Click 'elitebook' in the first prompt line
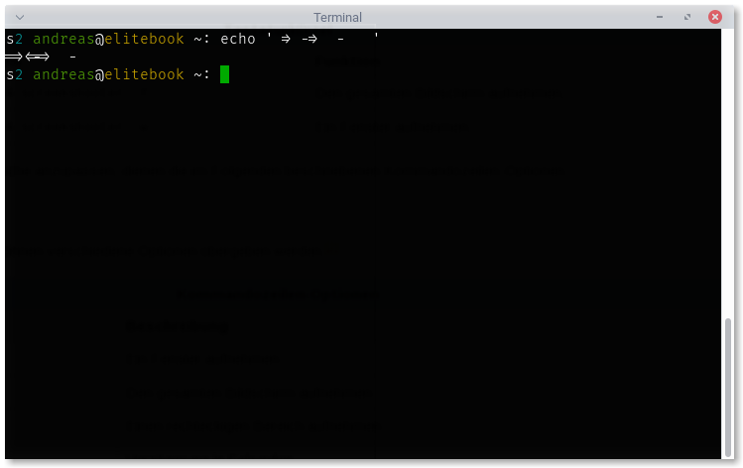Image resolution: width=743 pixels, height=468 pixels. 144,39
